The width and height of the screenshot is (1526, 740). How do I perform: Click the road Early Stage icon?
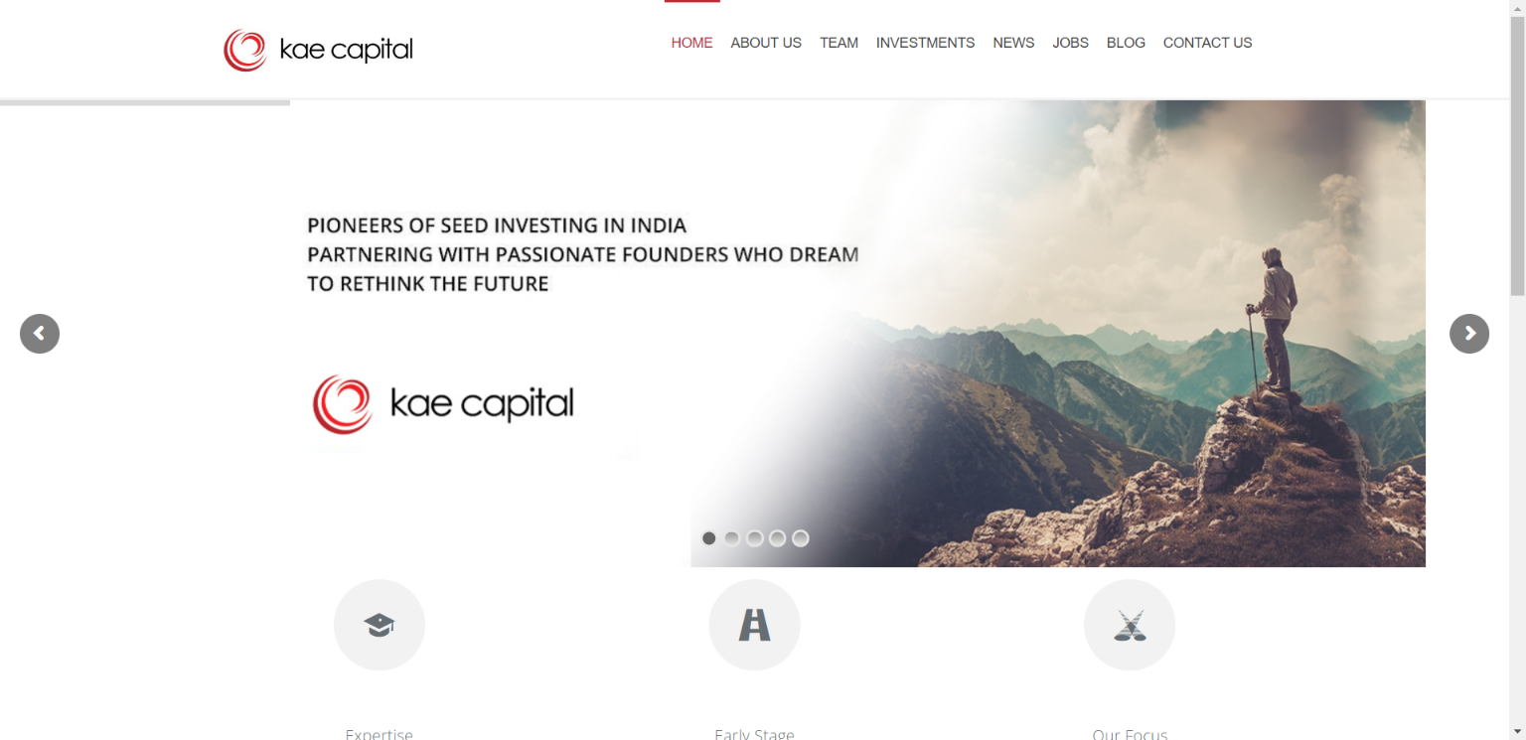pos(754,625)
